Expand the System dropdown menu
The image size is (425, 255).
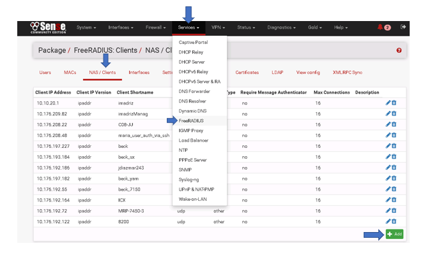tap(86, 27)
